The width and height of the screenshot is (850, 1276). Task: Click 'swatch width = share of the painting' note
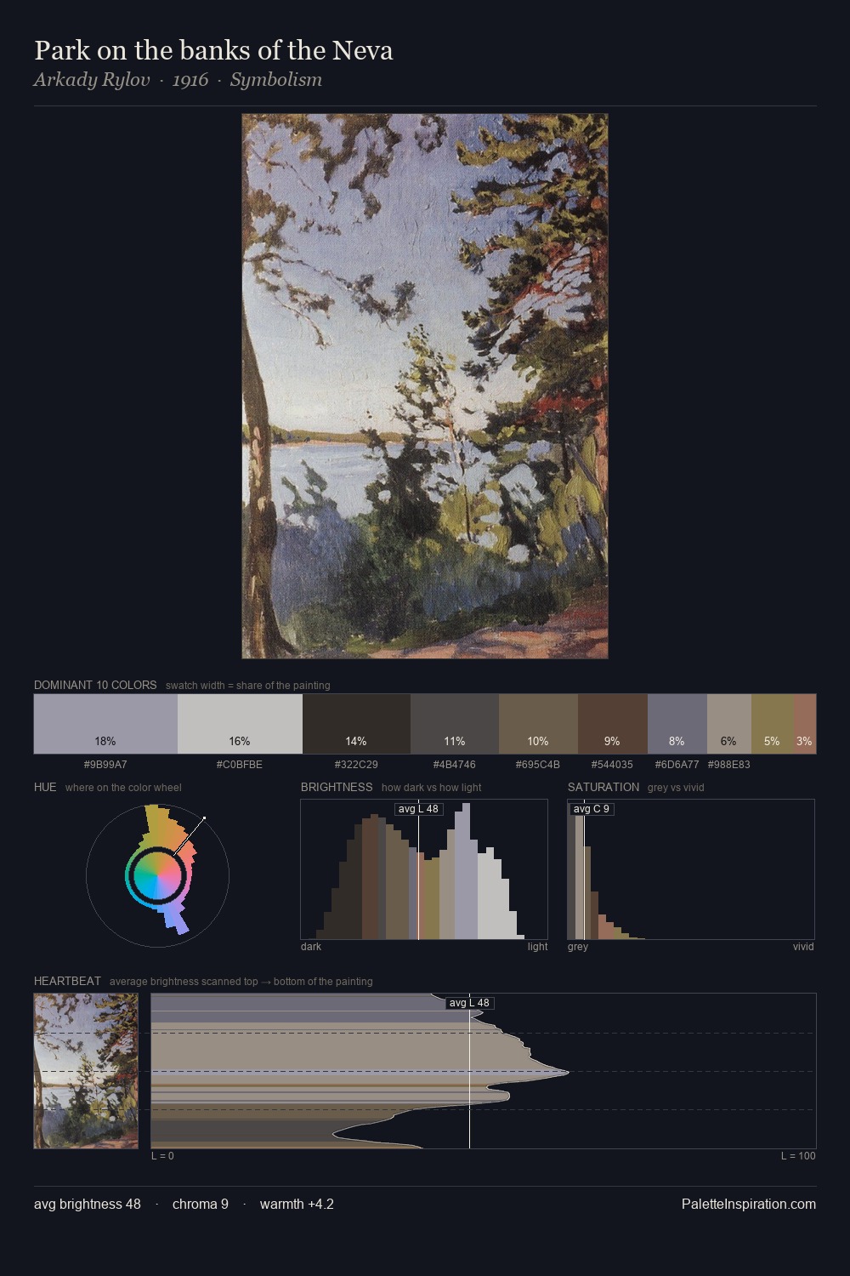coord(248,686)
